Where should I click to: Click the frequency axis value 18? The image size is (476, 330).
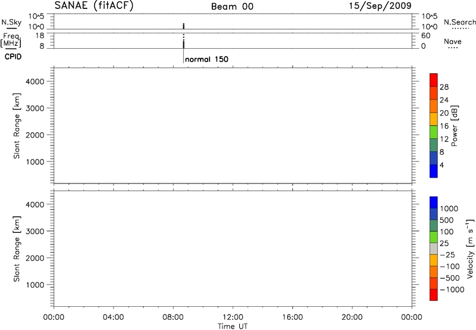coord(39,36)
